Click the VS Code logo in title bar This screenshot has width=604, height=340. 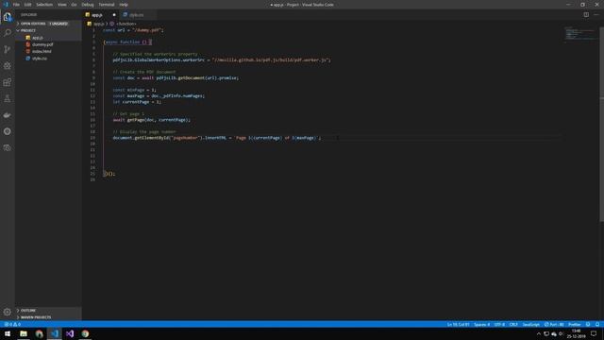(6, 5)
